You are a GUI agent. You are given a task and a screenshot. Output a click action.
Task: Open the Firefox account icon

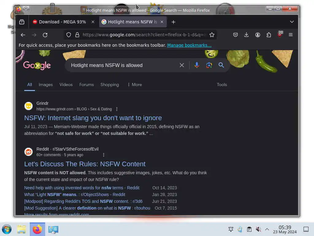tap(258, 35)
